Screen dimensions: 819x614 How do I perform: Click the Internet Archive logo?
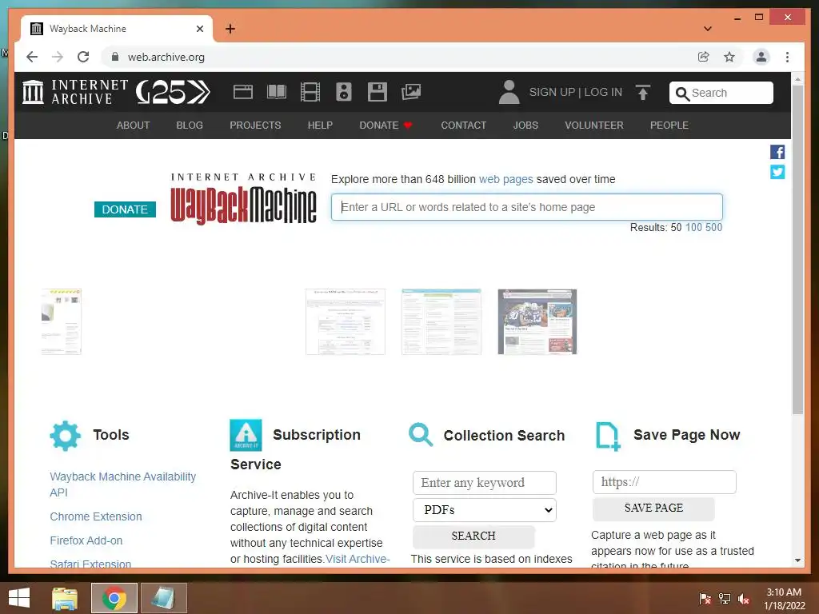click(x=75, y=92)
